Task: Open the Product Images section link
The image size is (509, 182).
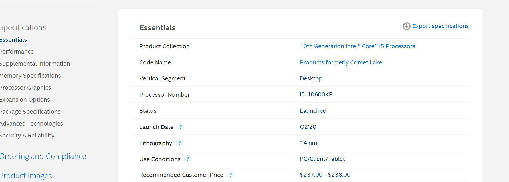Action: [x=26, y=176]
